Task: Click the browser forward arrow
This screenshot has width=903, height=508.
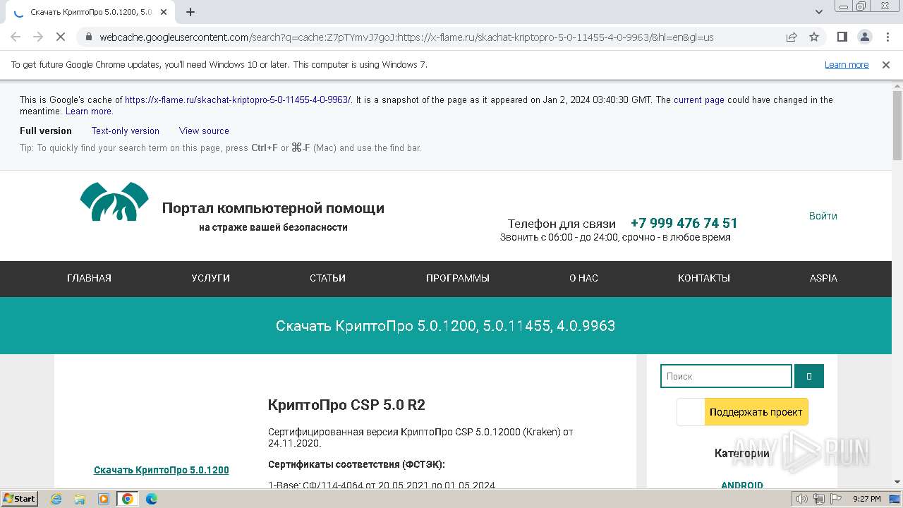Action: [x=38, y=37]
